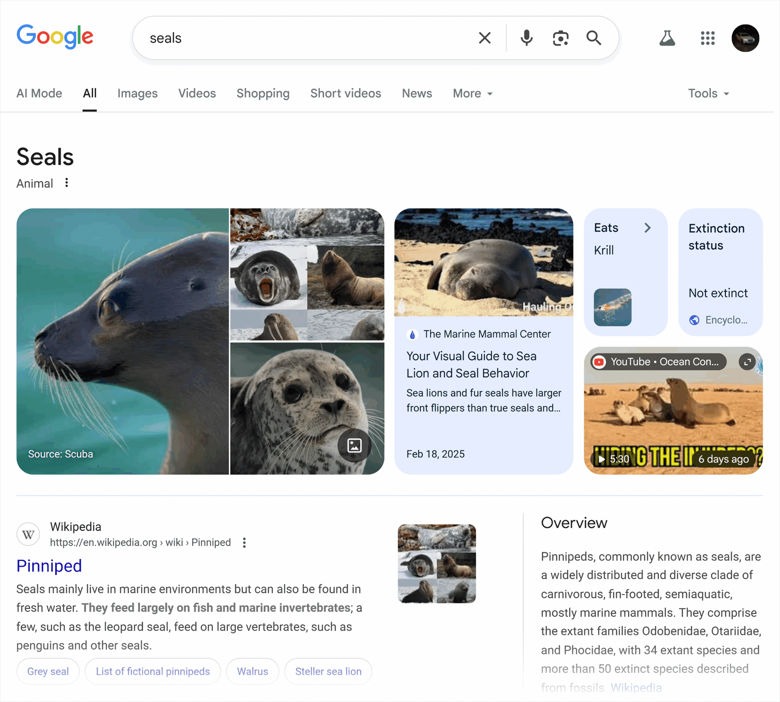Click the Walrus chip
Screen dimensions: 780x702
coord(252,671)
